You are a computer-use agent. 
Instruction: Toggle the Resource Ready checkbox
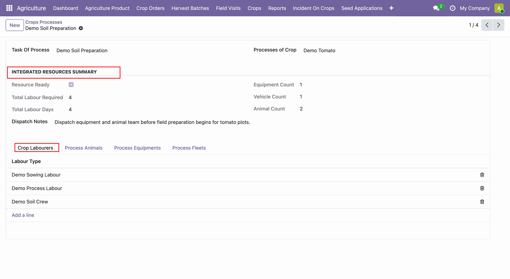(71, 85)
